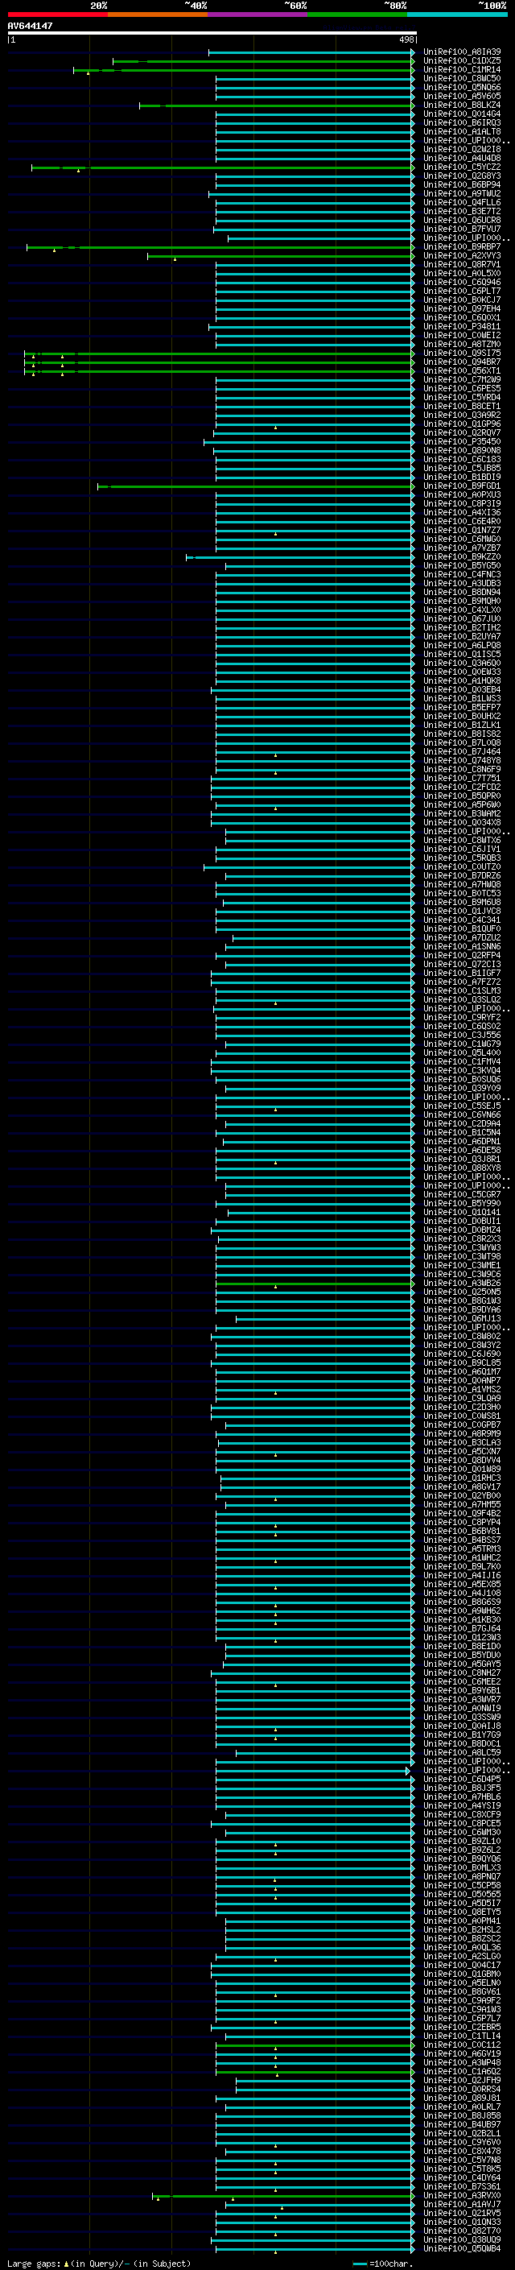Select the UniRef100_C0C112 label
This screenshot has width=515, height=2270.
coord(461,2045)
